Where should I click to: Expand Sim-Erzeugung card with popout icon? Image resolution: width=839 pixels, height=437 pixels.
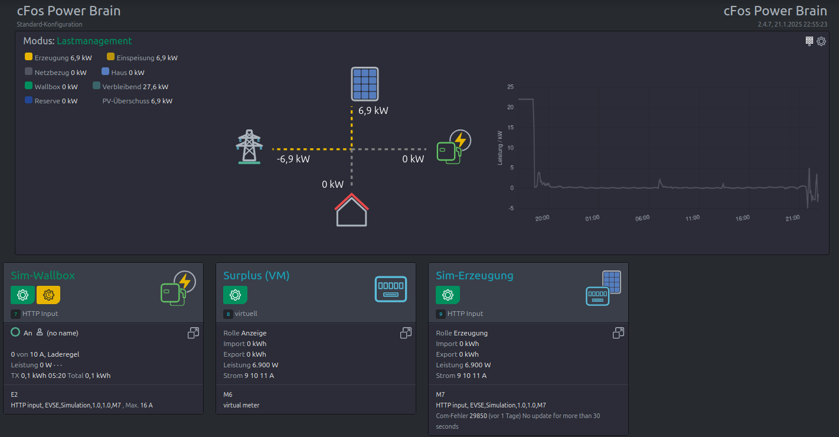point(618,333)
